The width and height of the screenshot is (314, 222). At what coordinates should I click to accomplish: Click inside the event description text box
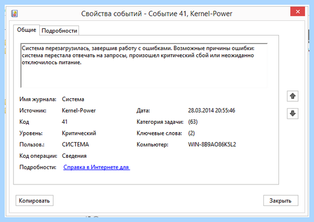(x=144, y=65)
